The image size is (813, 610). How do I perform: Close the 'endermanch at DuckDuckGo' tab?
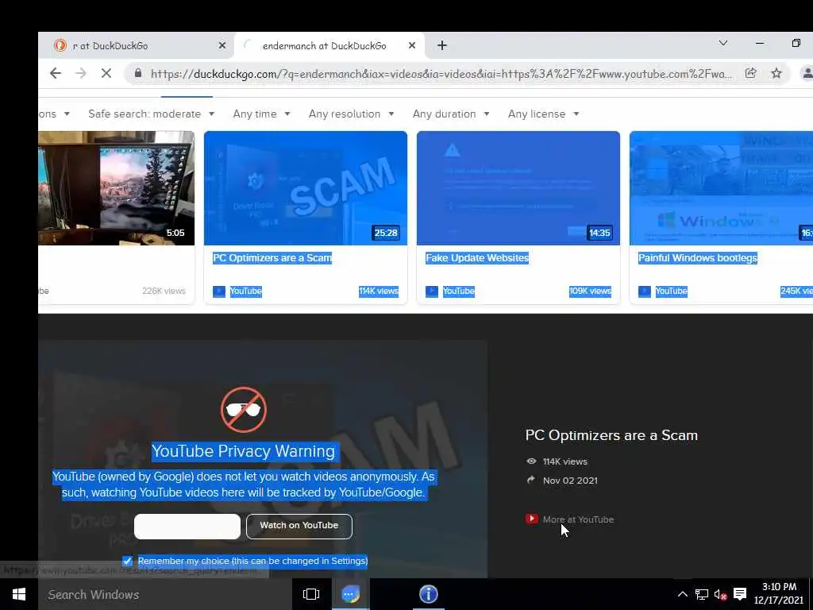(x=412, y=45)
